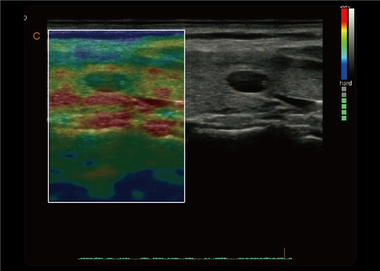The height and width of the screenshot is (271, 380).
Task: Click the orange "C" panel label
Action: [x=37, y=37]
